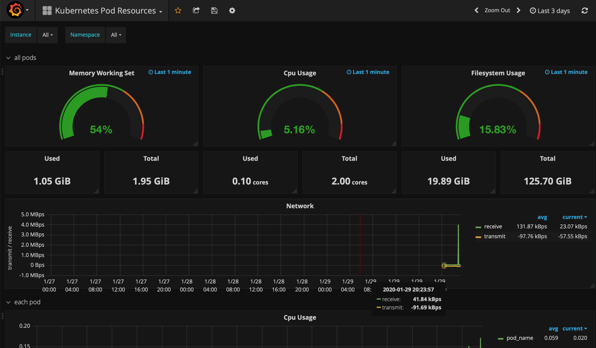596x348 pixels.
Task: Click the Instance variable label
Action: click(x=21, y=35)
